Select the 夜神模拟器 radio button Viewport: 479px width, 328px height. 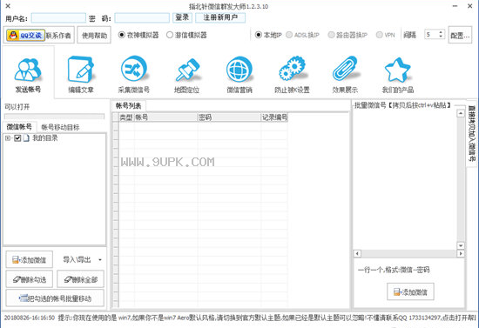tap(122, 35)
